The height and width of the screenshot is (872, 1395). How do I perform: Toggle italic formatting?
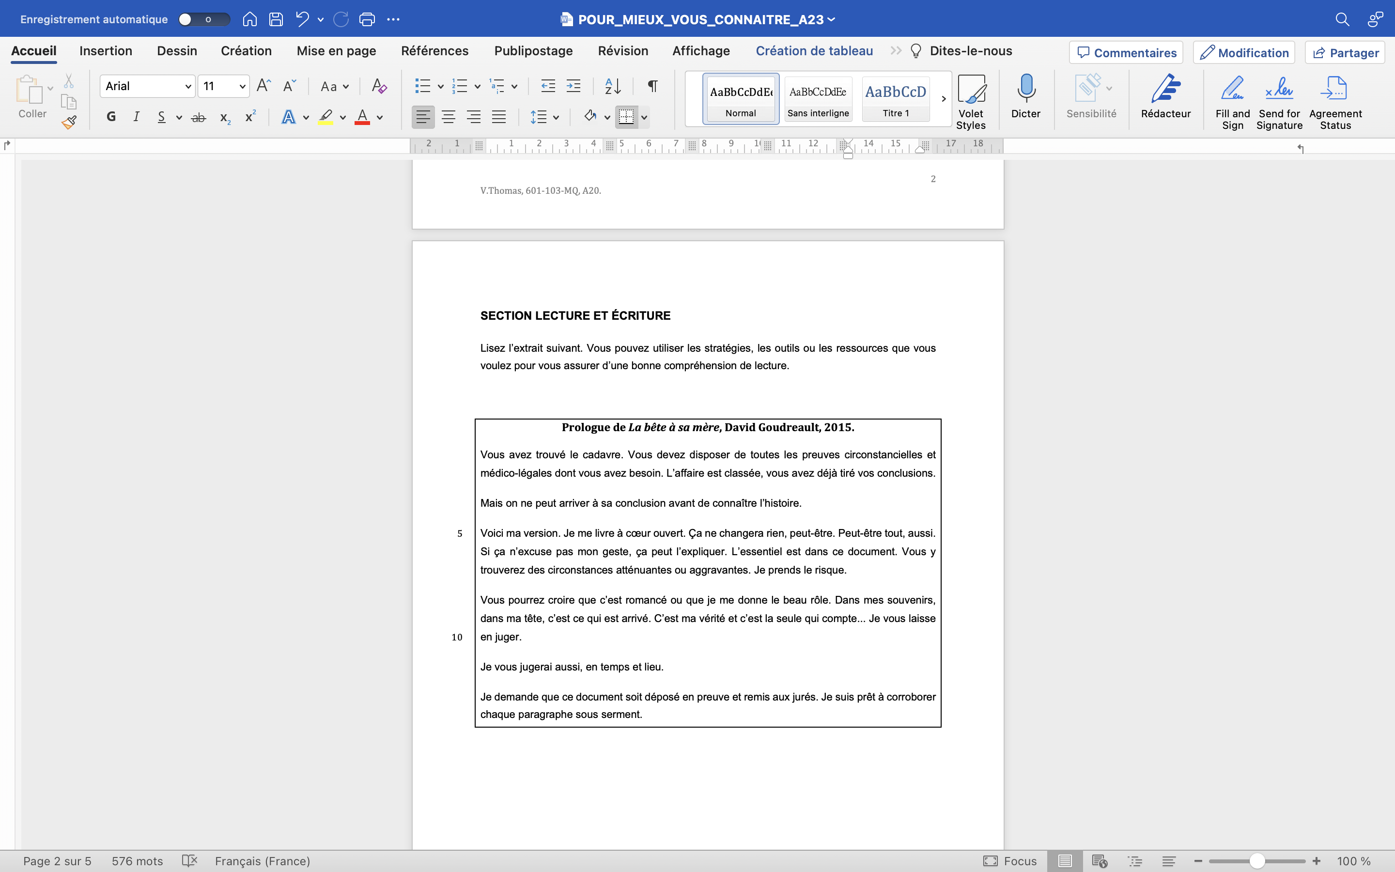[136, 117]
